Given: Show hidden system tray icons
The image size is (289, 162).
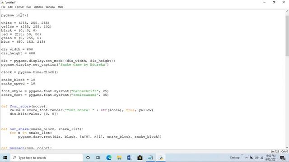Looking at the screenshot, I should tap(246, 157).
